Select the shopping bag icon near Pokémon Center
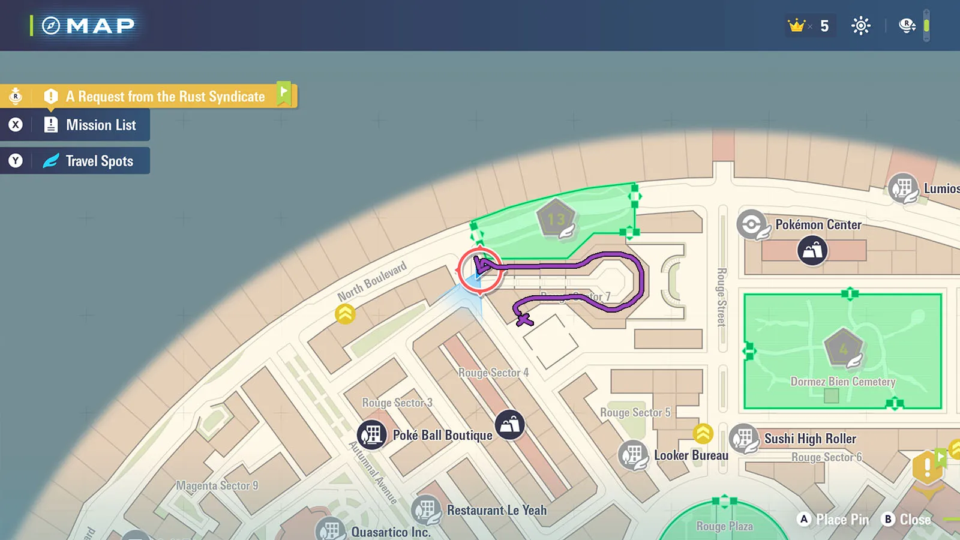This screenshot has height=540, width=960. point(812,250)
